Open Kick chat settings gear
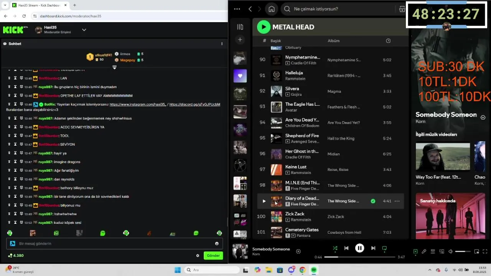Viewport: 491px width, 276px height. pos(198,255)
